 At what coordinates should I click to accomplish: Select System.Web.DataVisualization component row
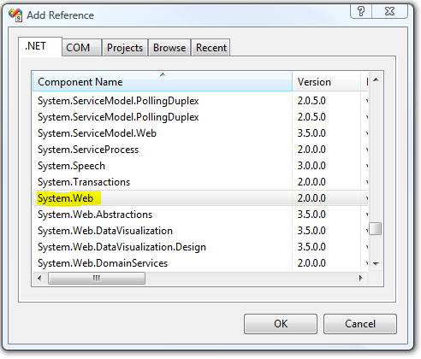[200, 231]
